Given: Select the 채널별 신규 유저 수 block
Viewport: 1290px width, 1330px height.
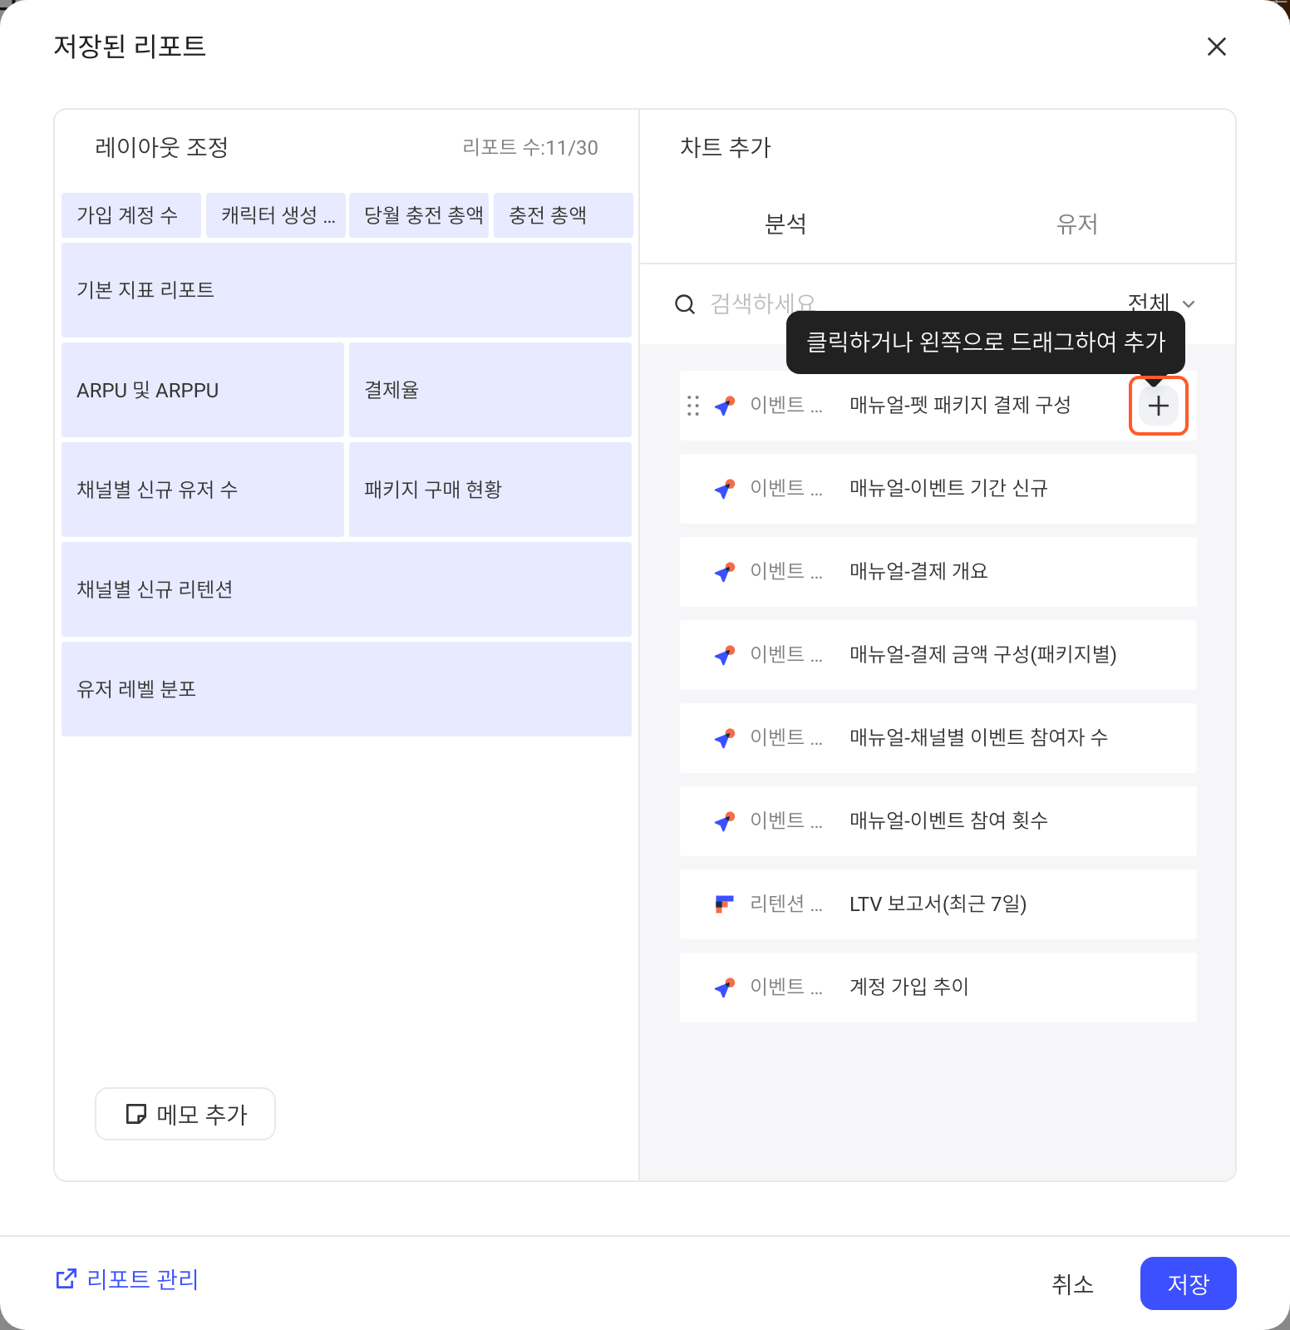Looking at the screenshot, I should point(203,490).
